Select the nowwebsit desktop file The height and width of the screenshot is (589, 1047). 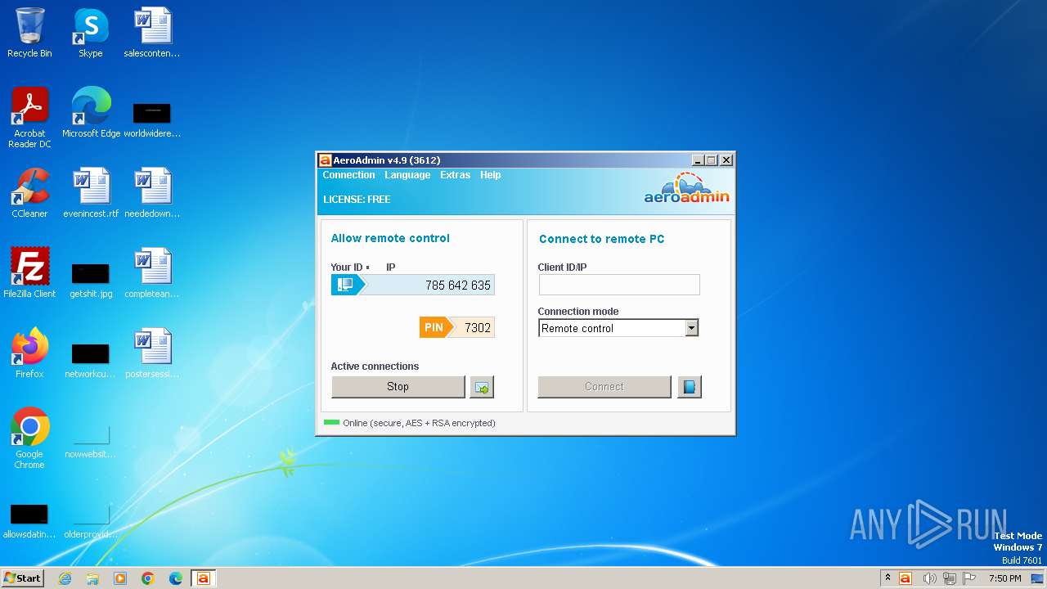91,442
